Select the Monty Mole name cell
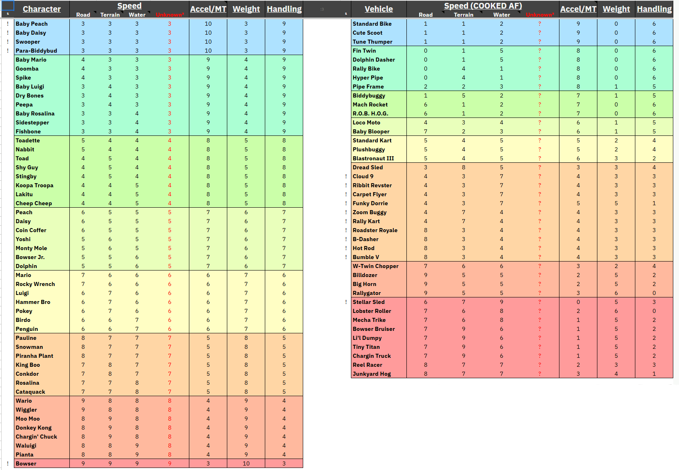 (x=42, y=248)
